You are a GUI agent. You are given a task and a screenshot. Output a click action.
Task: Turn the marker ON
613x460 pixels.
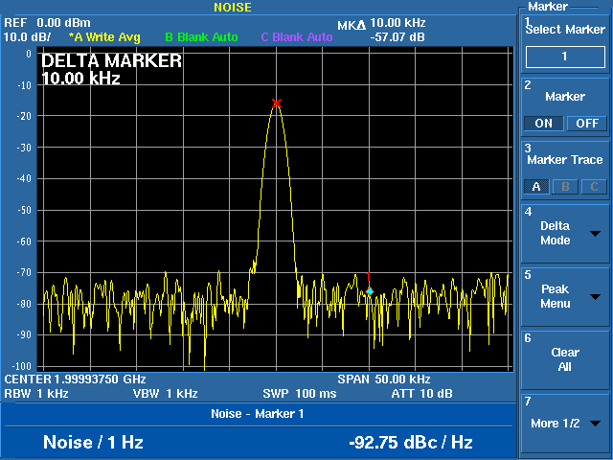click(543, 124)
